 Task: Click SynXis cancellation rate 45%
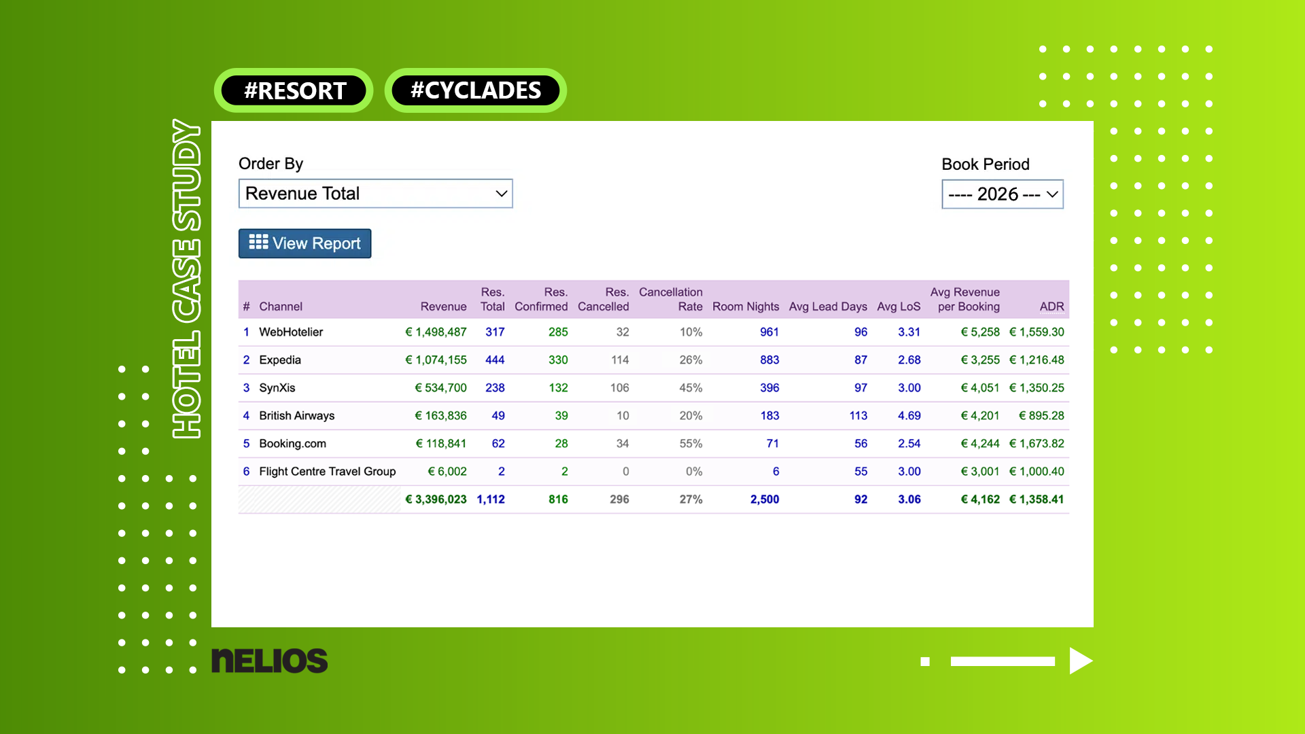[x=691, y=388]
